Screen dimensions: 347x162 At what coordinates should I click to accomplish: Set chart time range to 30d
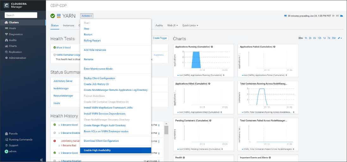[x=334, y=38]
